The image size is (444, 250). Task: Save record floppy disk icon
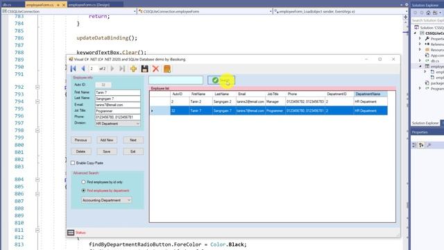tap(145, 69)
